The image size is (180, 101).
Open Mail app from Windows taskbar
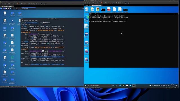pos(130,86)
